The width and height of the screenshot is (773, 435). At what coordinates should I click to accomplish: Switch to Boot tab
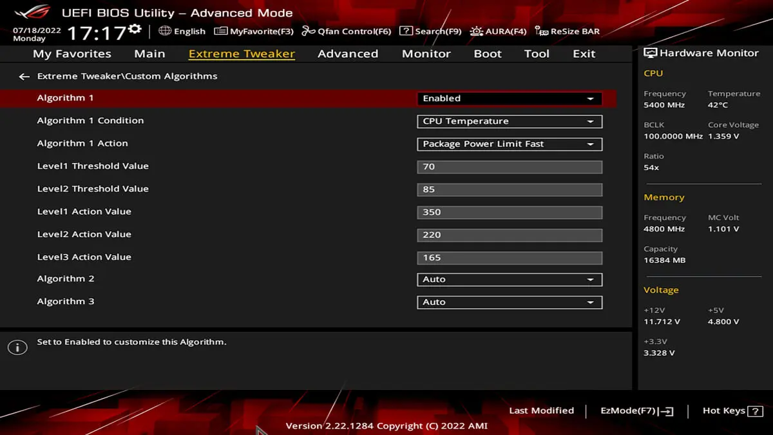coord(488,54)
